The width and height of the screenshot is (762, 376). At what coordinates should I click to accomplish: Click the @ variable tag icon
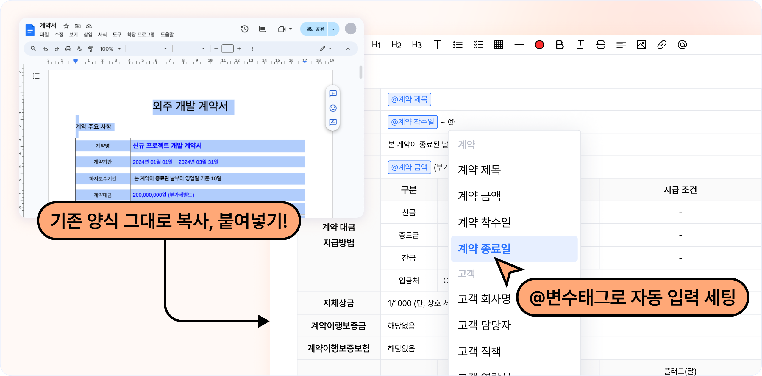pyautogui.click(x=682, y=45)
